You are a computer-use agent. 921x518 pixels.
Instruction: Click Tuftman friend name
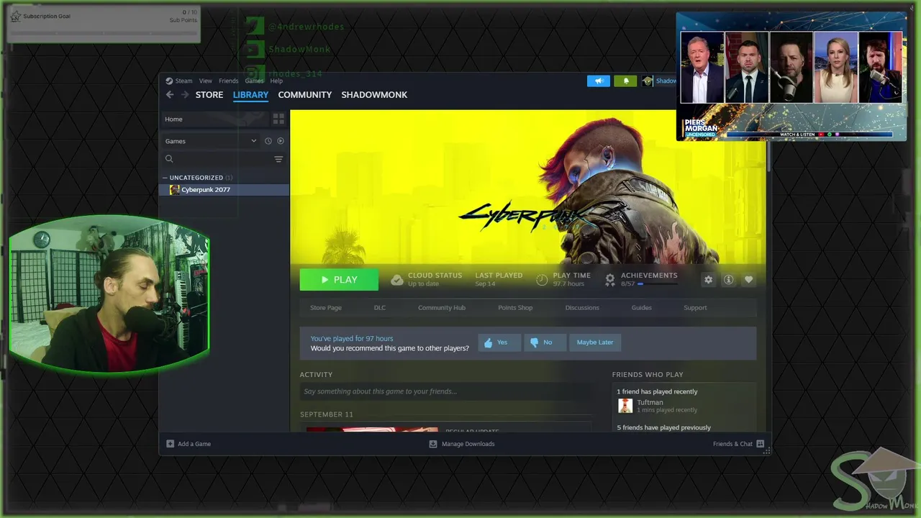click(650, 402)
